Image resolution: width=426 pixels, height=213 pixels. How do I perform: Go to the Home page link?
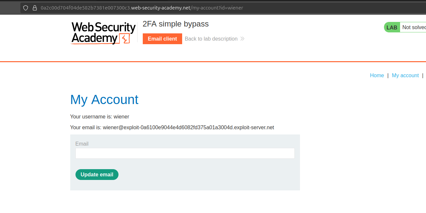pyautogui.click(x=377, y=76)
